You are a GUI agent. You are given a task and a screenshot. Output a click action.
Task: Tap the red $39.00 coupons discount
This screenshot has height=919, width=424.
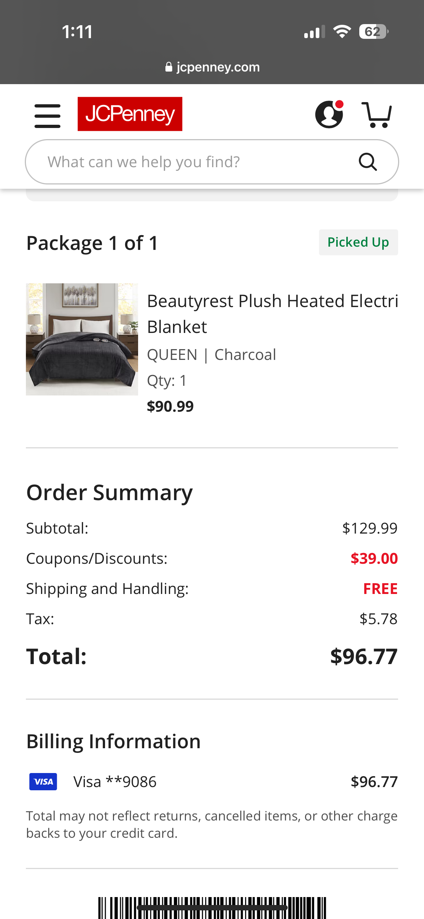(x=374, y=558)
